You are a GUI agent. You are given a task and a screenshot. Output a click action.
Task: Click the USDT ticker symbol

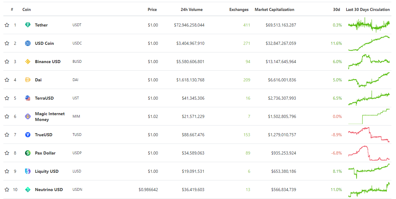tap(77, 25)
